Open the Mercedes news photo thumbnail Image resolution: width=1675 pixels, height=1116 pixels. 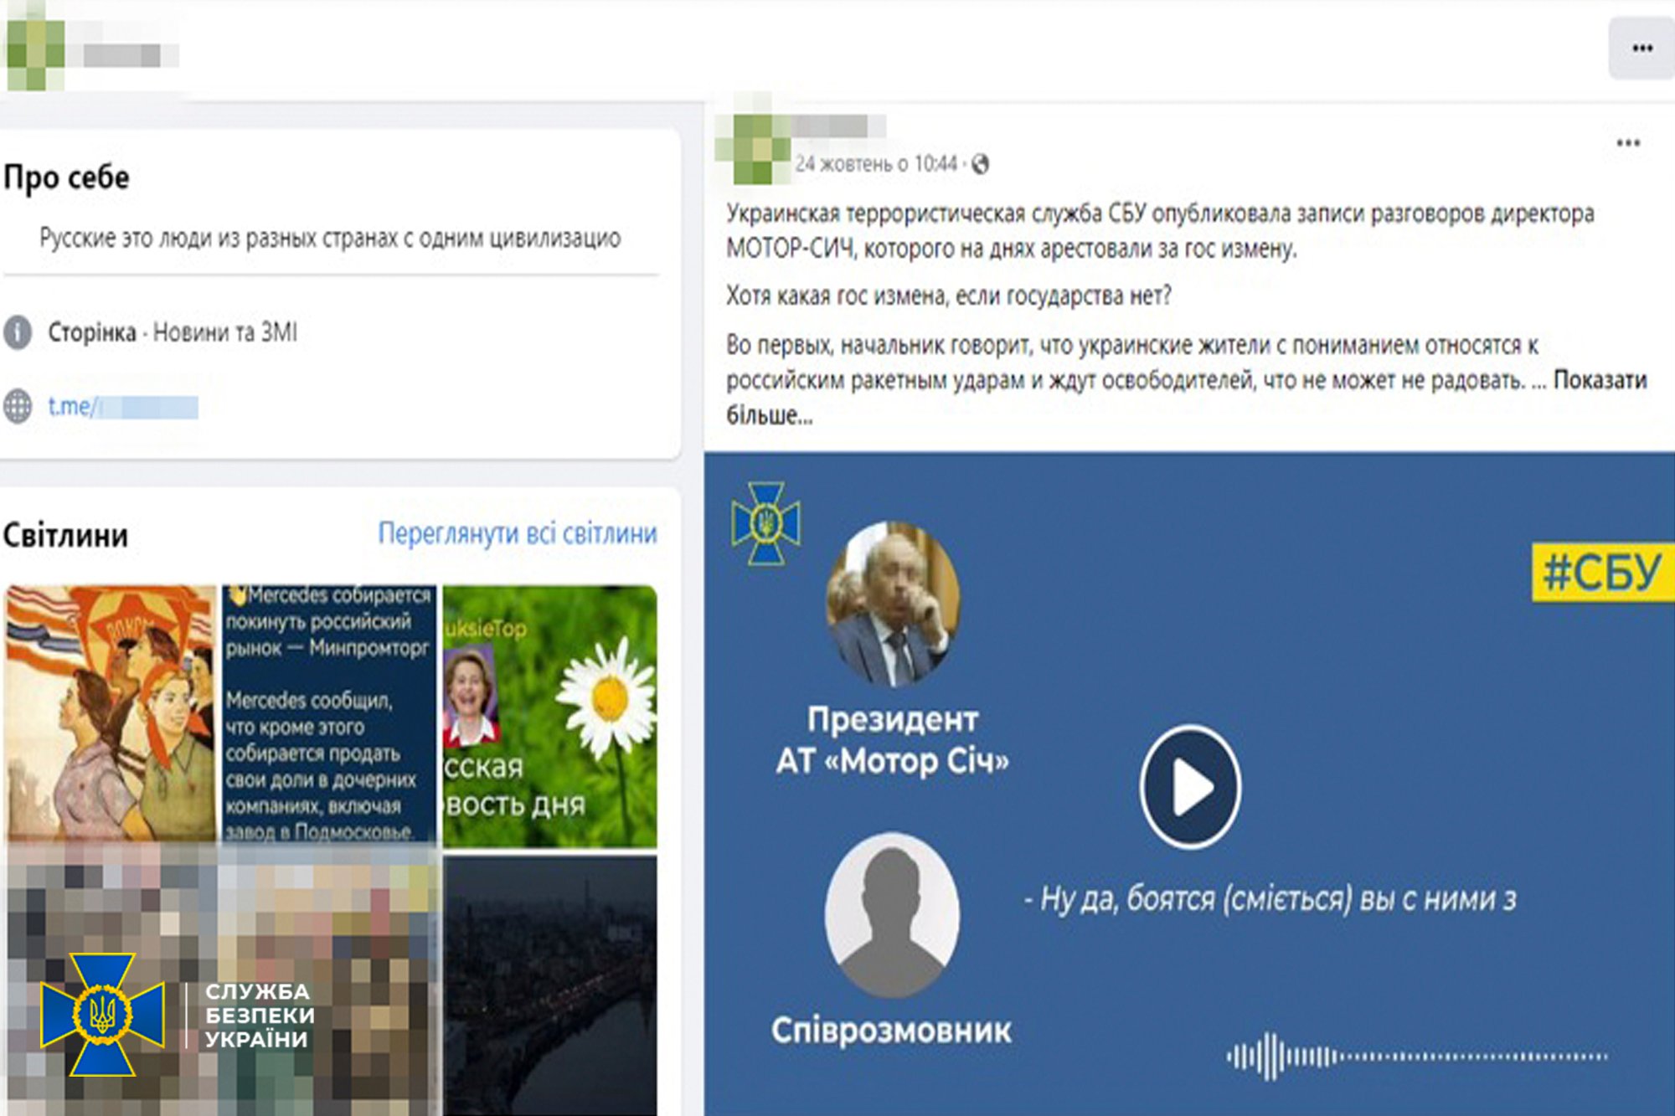(329, 712)
